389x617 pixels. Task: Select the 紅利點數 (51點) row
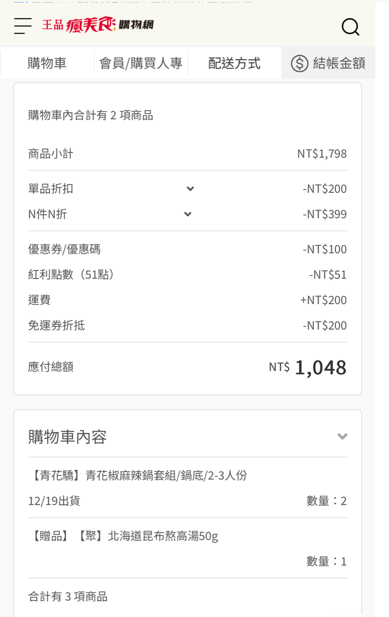click(x=71, y=275)
